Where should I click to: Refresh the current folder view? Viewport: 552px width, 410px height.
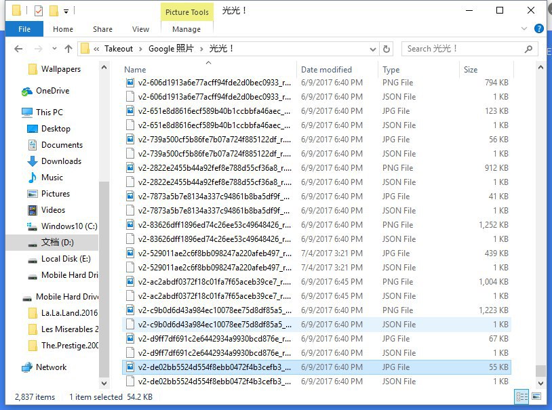click(x=387, y=49)
